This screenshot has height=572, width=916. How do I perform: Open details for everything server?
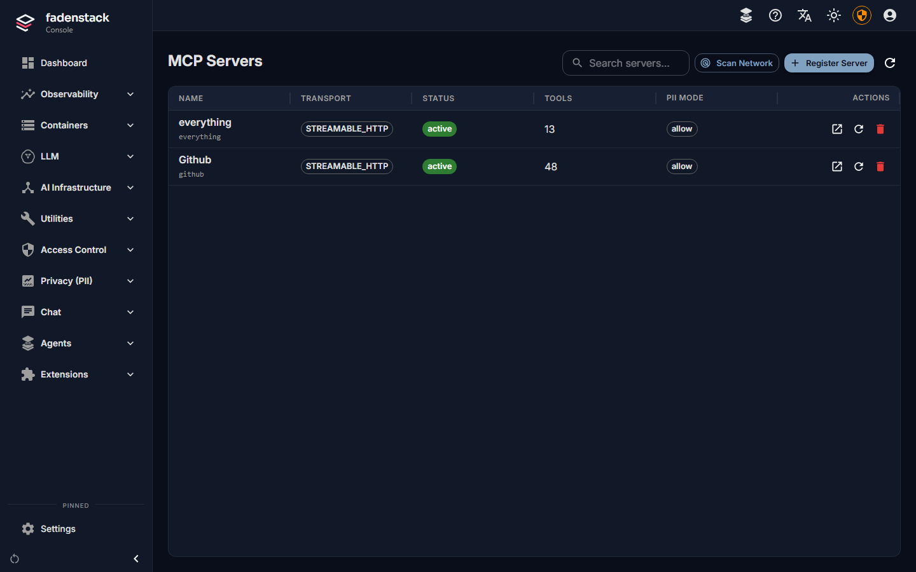(x=837, y=129)
